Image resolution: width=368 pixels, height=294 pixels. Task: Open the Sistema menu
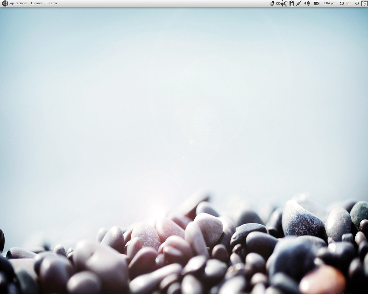51,3
